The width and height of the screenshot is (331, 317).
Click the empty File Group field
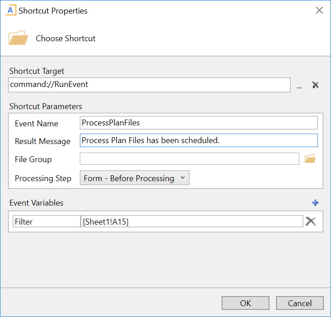point(189,159)
